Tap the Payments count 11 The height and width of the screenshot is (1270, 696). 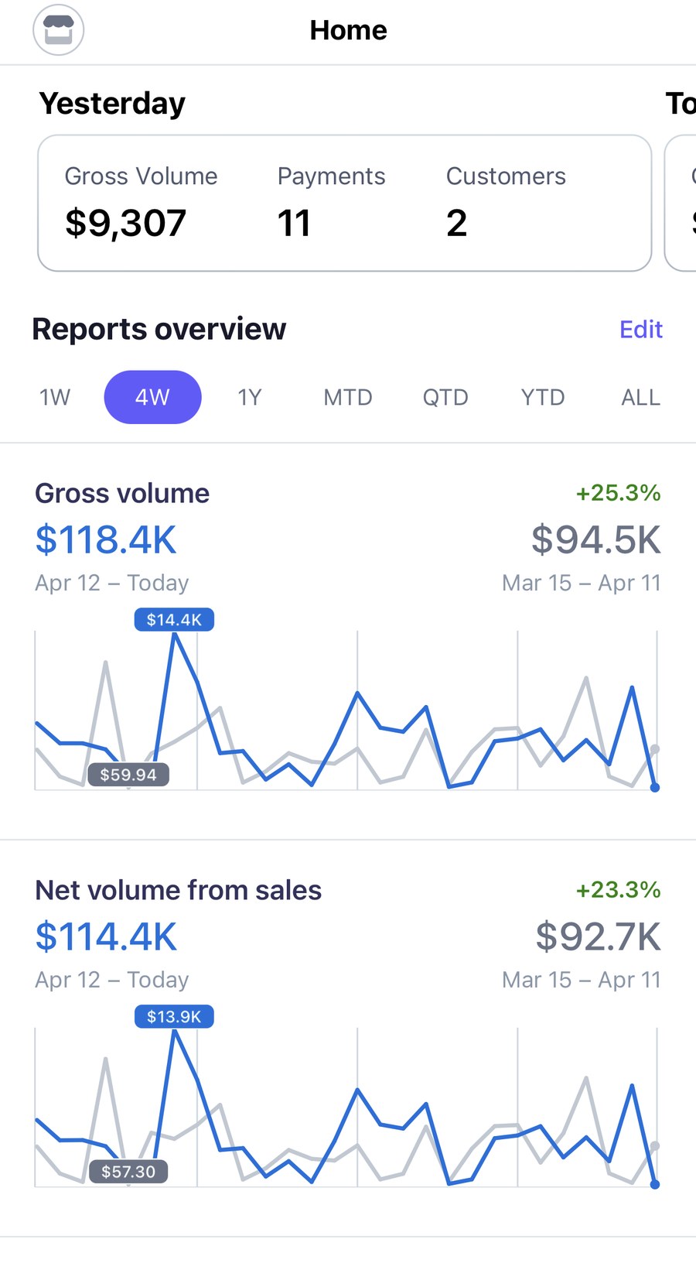coord(294,223)
